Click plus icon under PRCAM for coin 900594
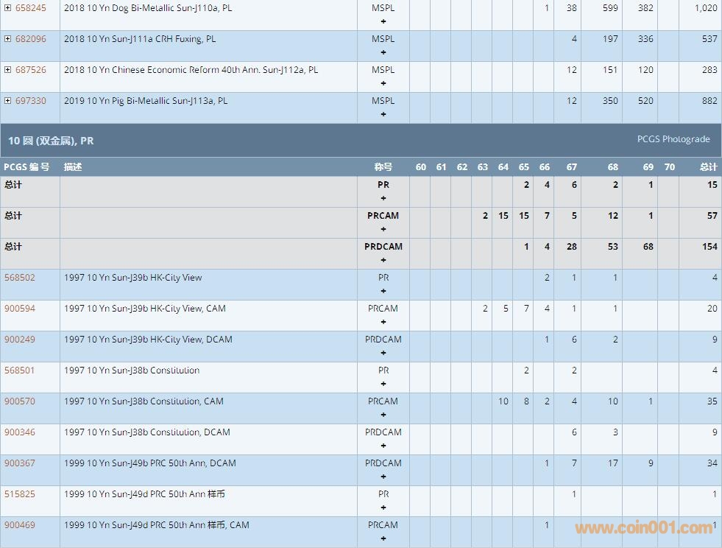This screenshot has height=548, width=722. 383,322
